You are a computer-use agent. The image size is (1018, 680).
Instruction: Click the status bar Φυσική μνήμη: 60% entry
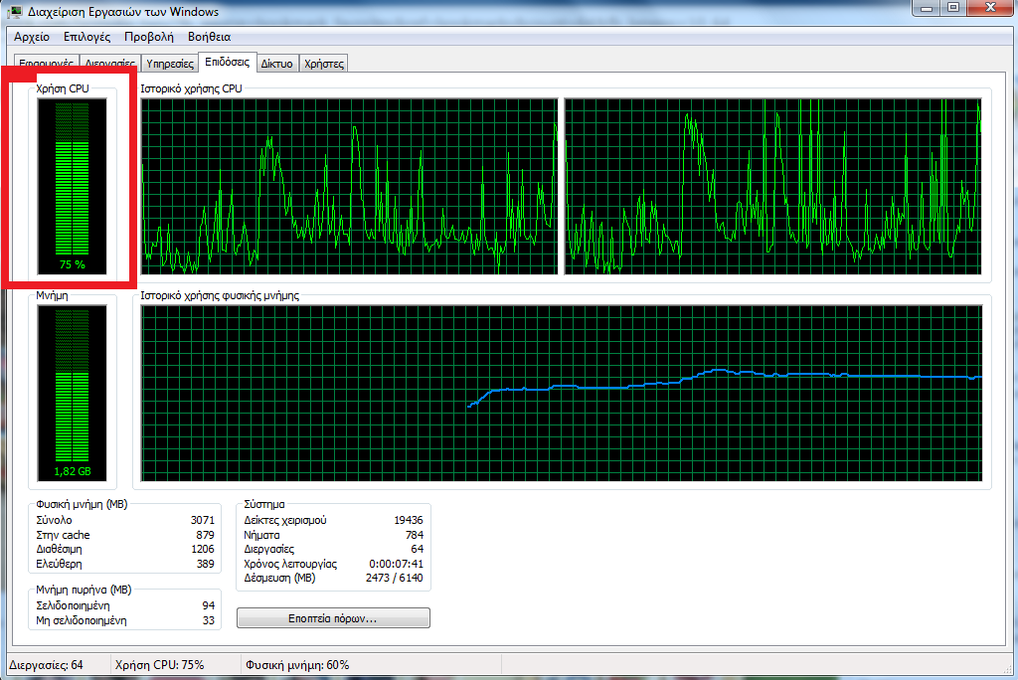[x=297, y=665]
